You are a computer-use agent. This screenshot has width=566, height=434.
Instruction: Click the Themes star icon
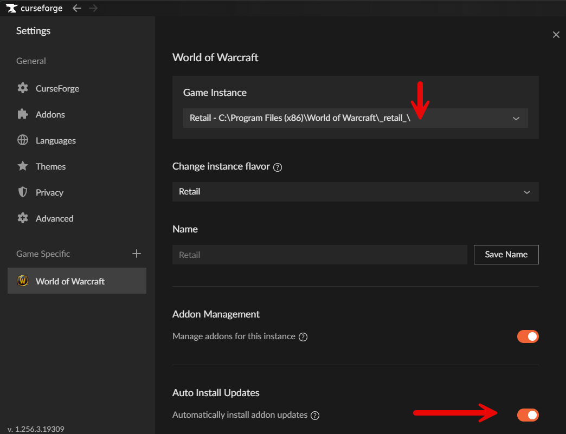[x=23, y=166]
